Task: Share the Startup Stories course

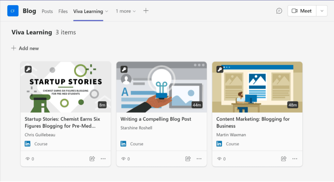Action: (x=92, y=159)
